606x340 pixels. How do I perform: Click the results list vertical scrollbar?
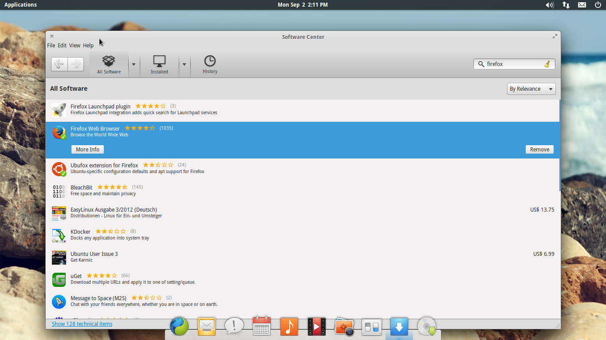point(560,145)
